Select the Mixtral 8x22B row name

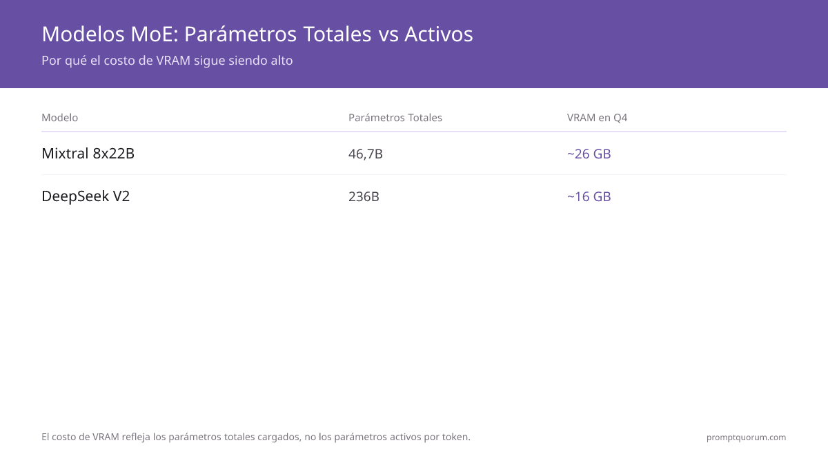coord(88,154)
